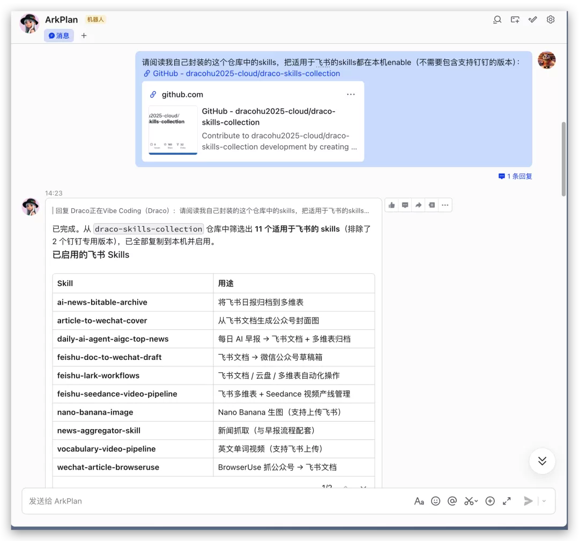Switch to the 消息 tab
The width and height of the screenshot is (579, 541).
pyautogui.click(x=59, y=36)
